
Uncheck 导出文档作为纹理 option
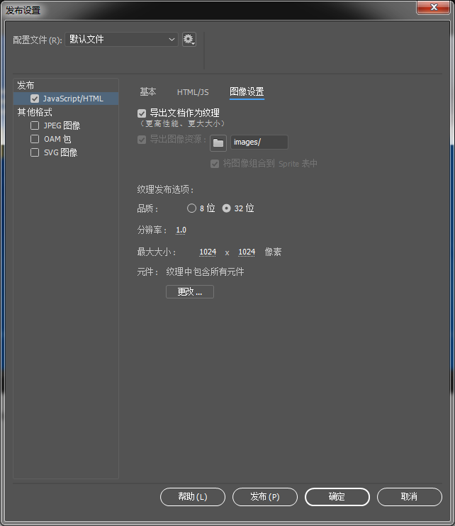pyautogui.click(x=142, y=113)
